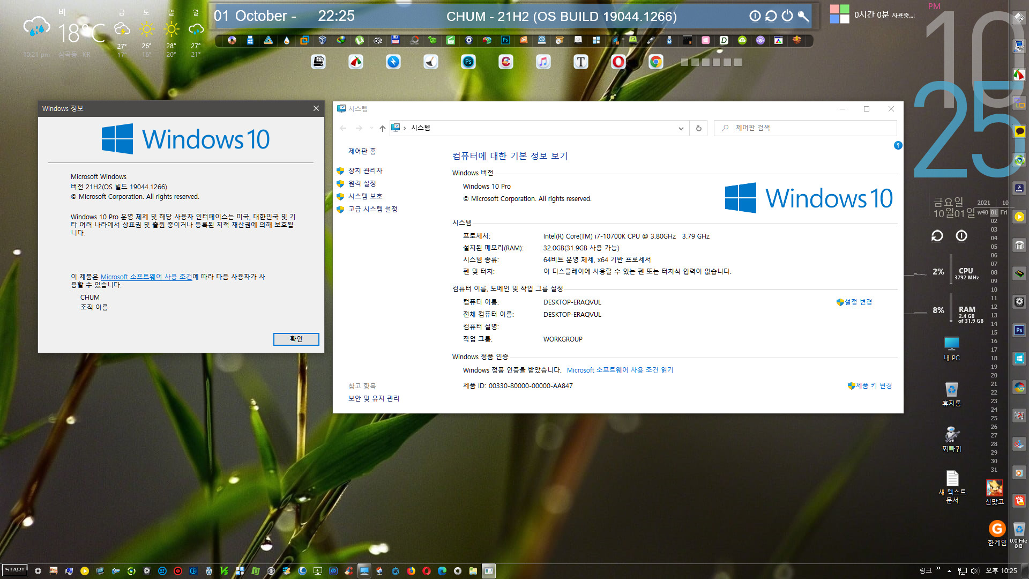This screenshot has width=1029, height=579.
Task: Open 내 PC desktop icon
Action: [x=952, y=348]
